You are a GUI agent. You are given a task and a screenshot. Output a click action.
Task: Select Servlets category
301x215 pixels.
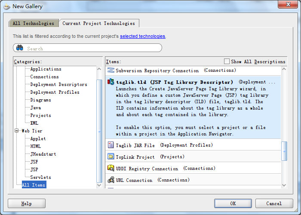(41, 177)
